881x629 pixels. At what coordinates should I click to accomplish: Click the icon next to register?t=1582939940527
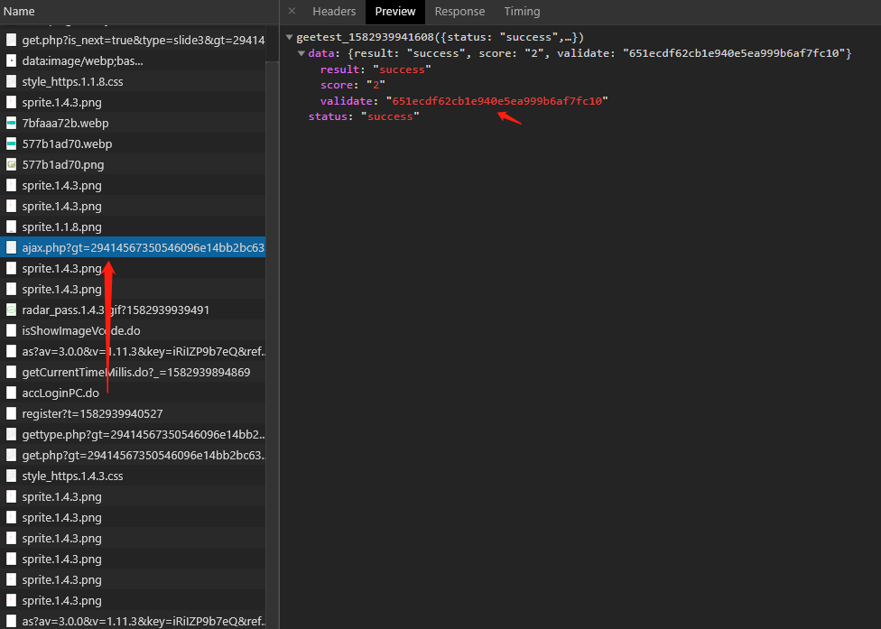tap(11, 414)
